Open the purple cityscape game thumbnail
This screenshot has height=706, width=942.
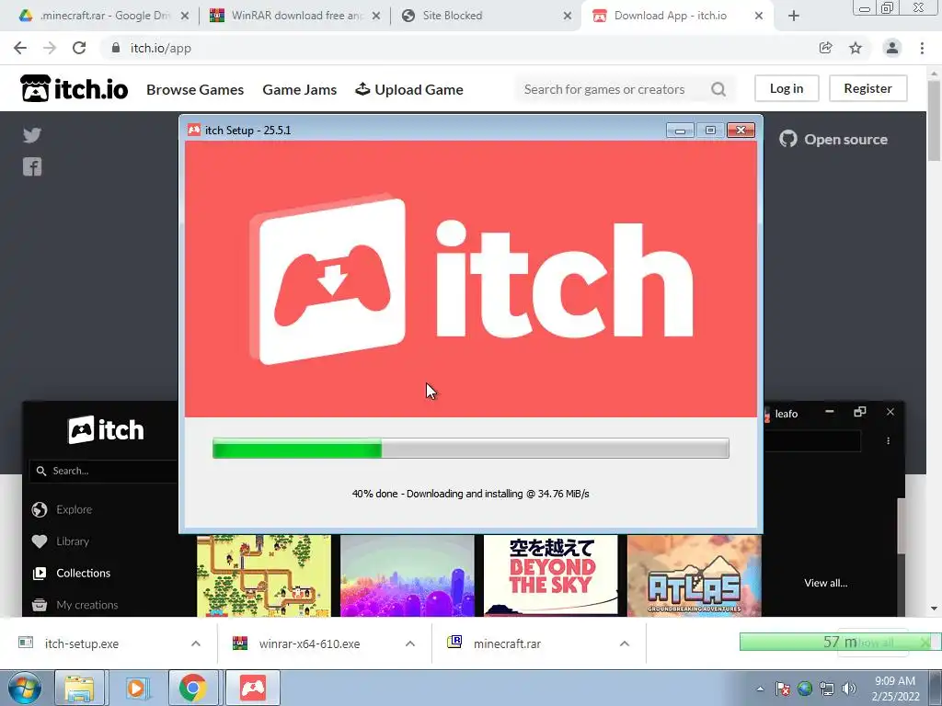point(408,575)
